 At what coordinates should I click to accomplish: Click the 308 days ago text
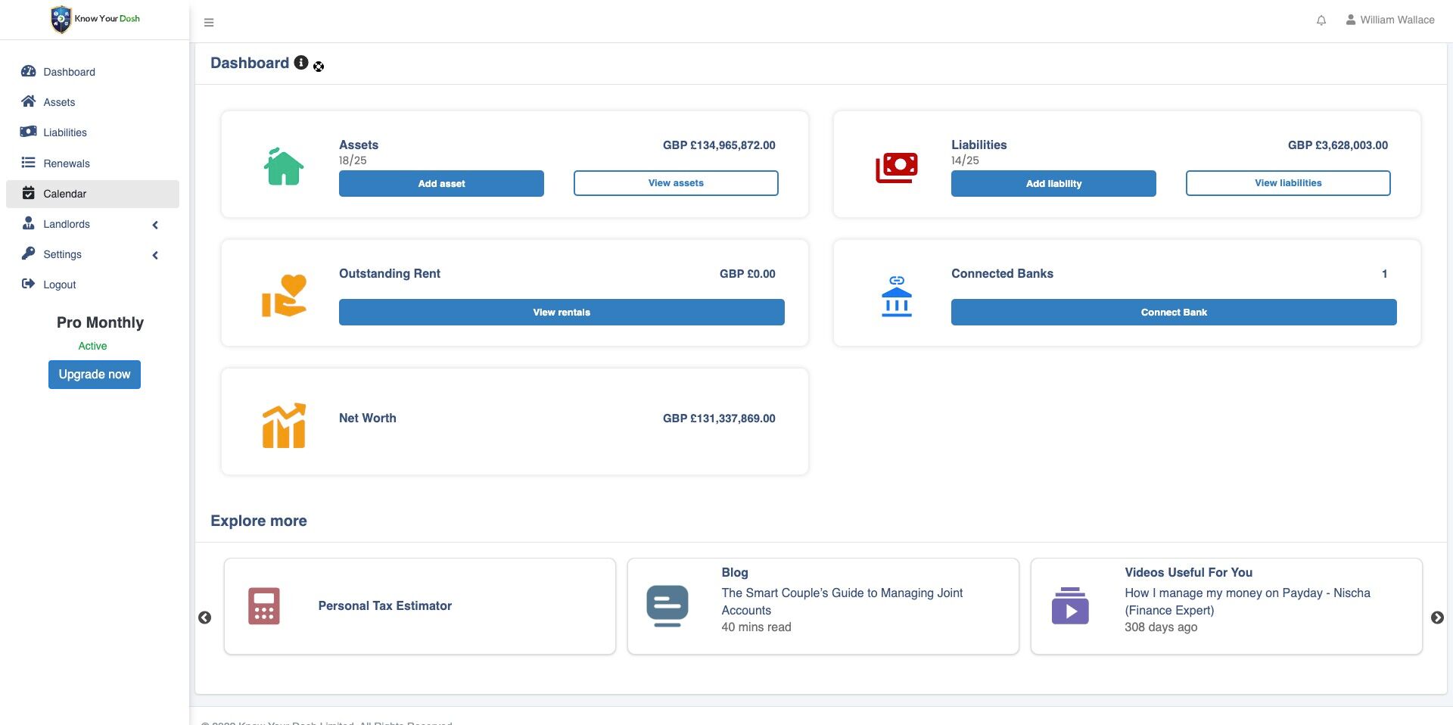[x=1161, y=627]
